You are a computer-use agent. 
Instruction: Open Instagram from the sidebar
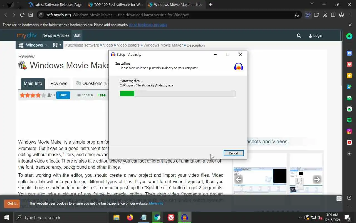click(349, 131)
